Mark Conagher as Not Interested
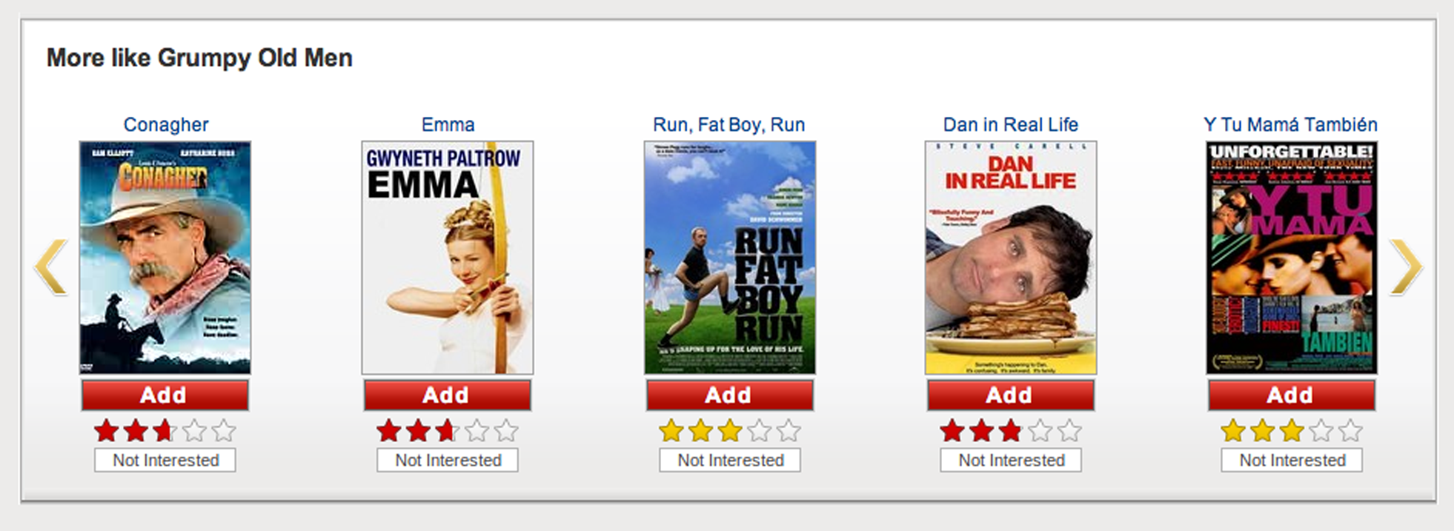Screen dimensions: 1454x531 coord(165,460)
